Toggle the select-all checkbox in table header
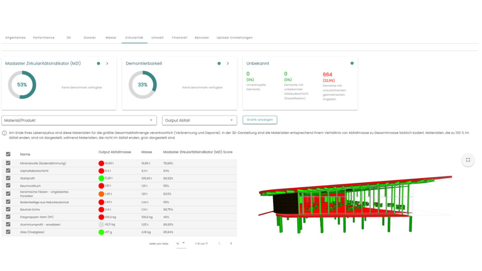Viewport: 482px width, 271px height. (x=8, y=154)
